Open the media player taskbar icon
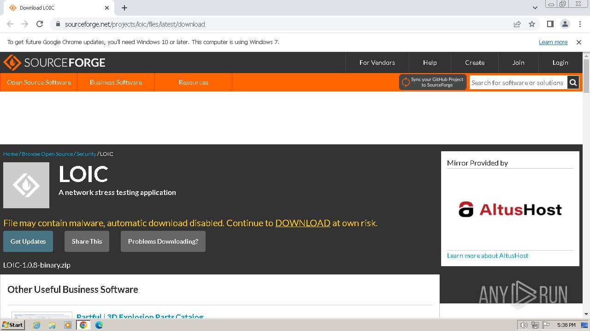Screen dimensions: 590x331 coord(68,325)
